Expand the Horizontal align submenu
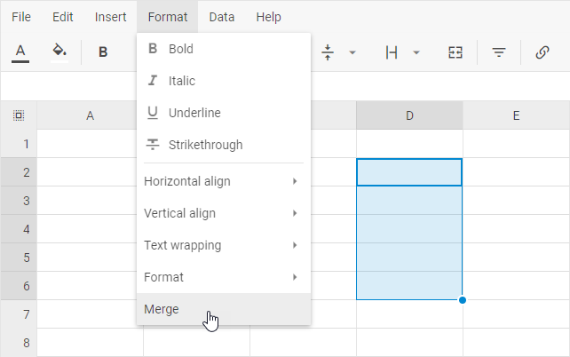Screen dimensions: 570x357 (x=224, y=181)
